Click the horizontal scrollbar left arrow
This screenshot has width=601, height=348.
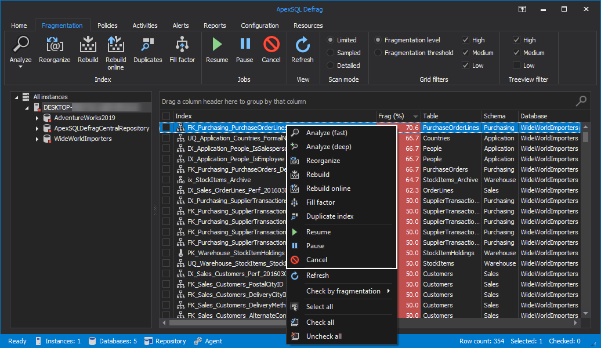coord(164,322)
